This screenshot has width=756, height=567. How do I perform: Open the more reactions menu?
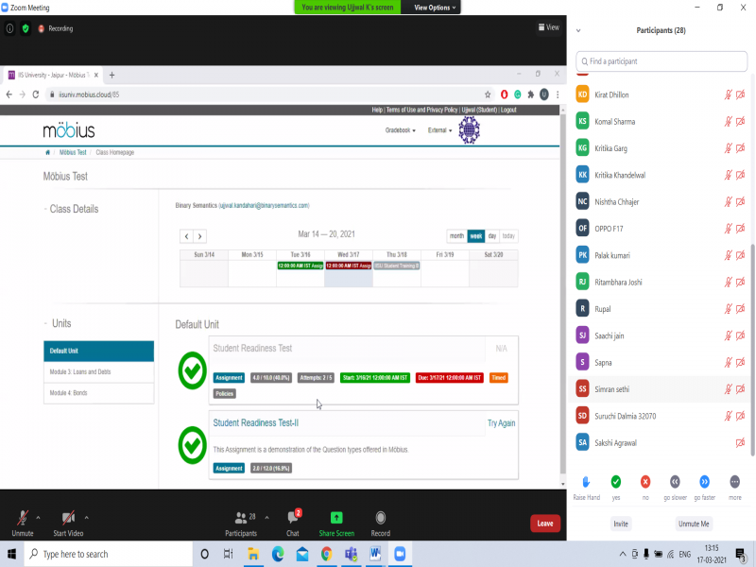pos(734,482)
